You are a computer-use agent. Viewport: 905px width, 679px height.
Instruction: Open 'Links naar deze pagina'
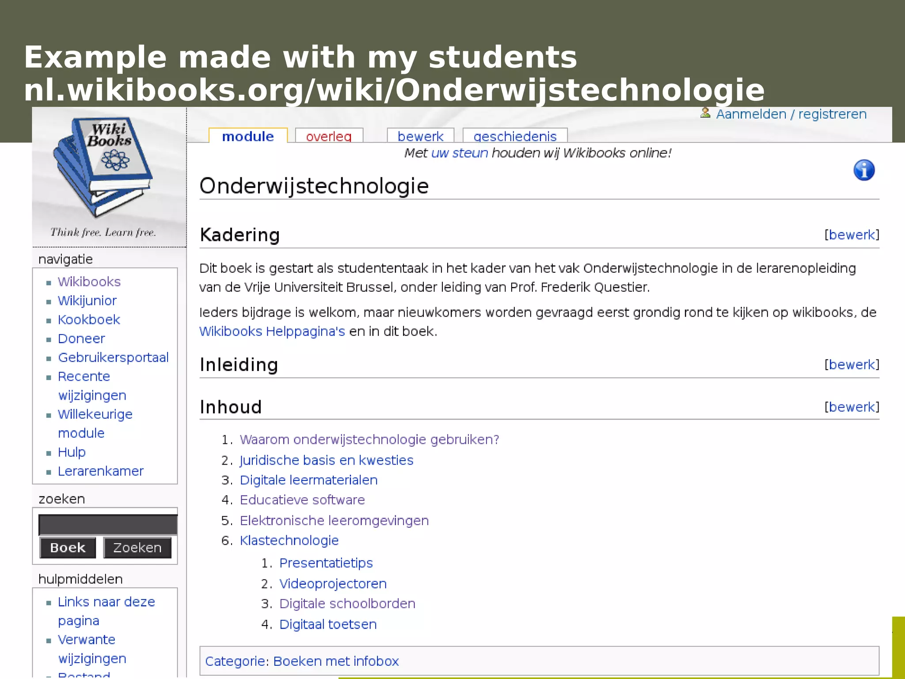click(x=106, y=611)
